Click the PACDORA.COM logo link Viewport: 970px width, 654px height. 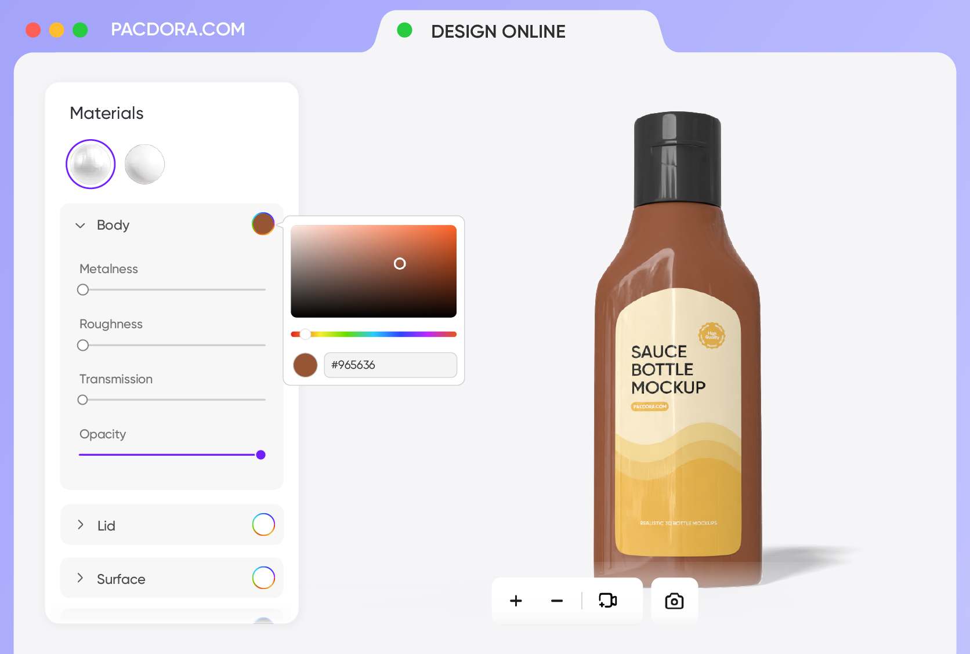point(177,30)
